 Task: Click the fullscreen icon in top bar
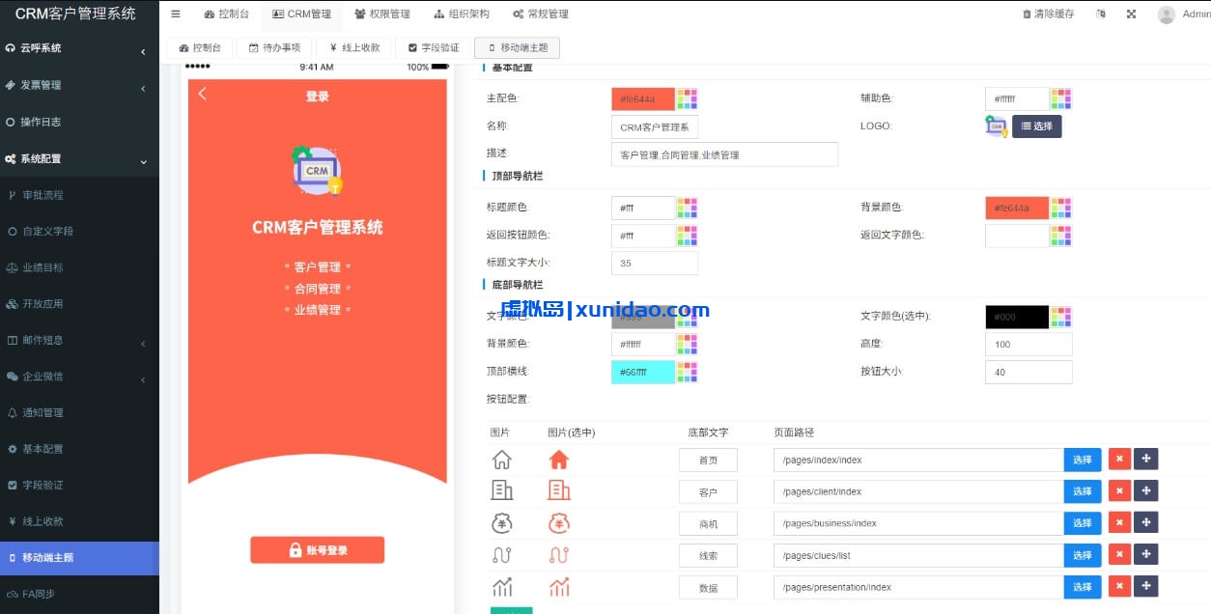point(1132,14)
